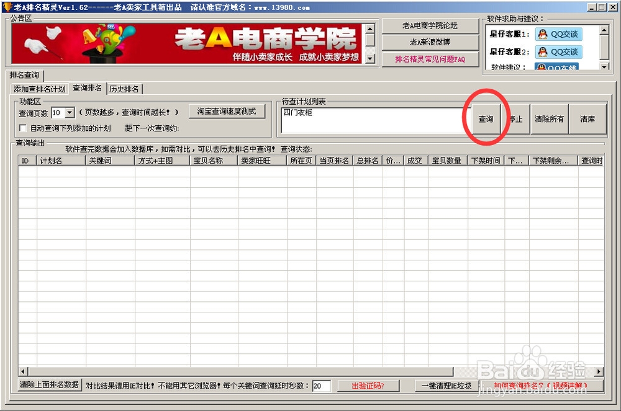
Task: Click the 计划名 column header
Action: pyautogui.click(x=61, y=161)
